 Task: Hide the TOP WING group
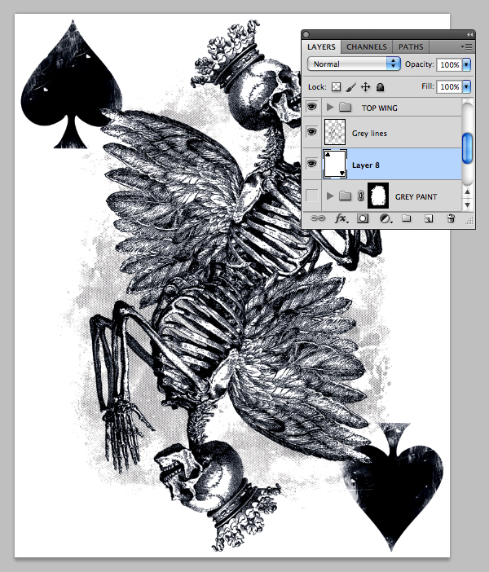[x=311, y=107]
